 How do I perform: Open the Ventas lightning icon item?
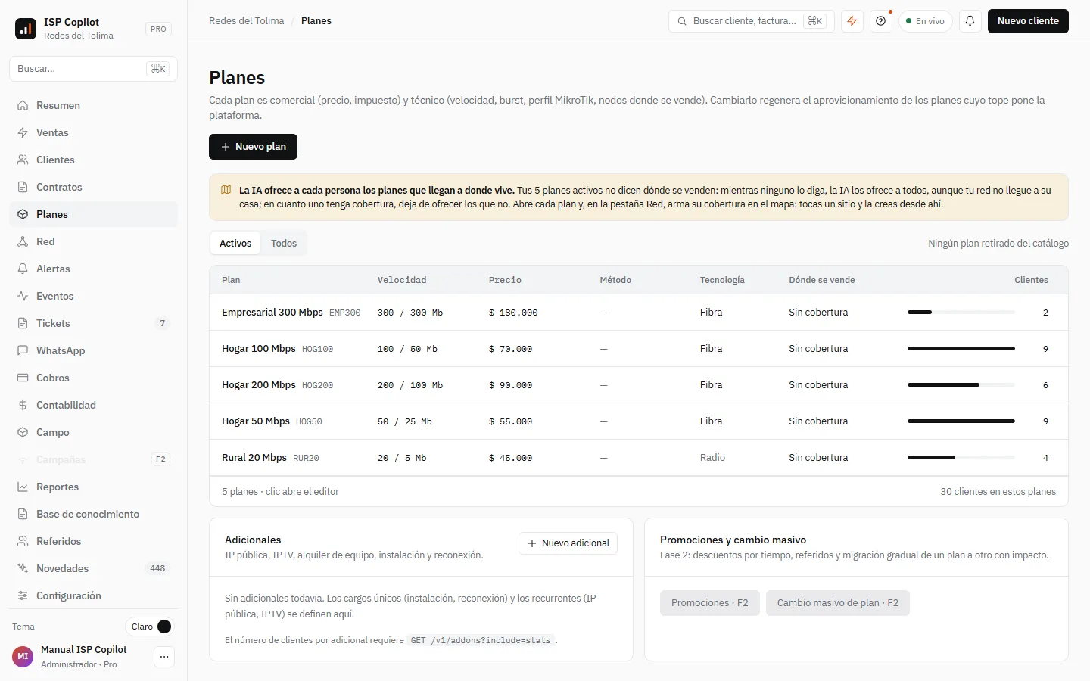pos(93,132)
